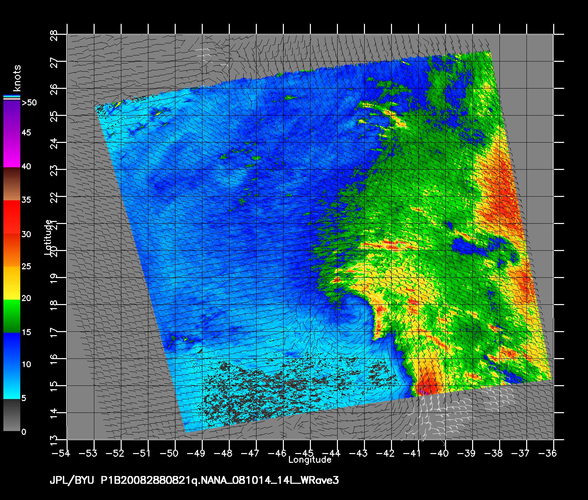Viewport: 588px width, 500px height.
Task: Click the longitude tick label '-47'
Action: pos(250,453)
